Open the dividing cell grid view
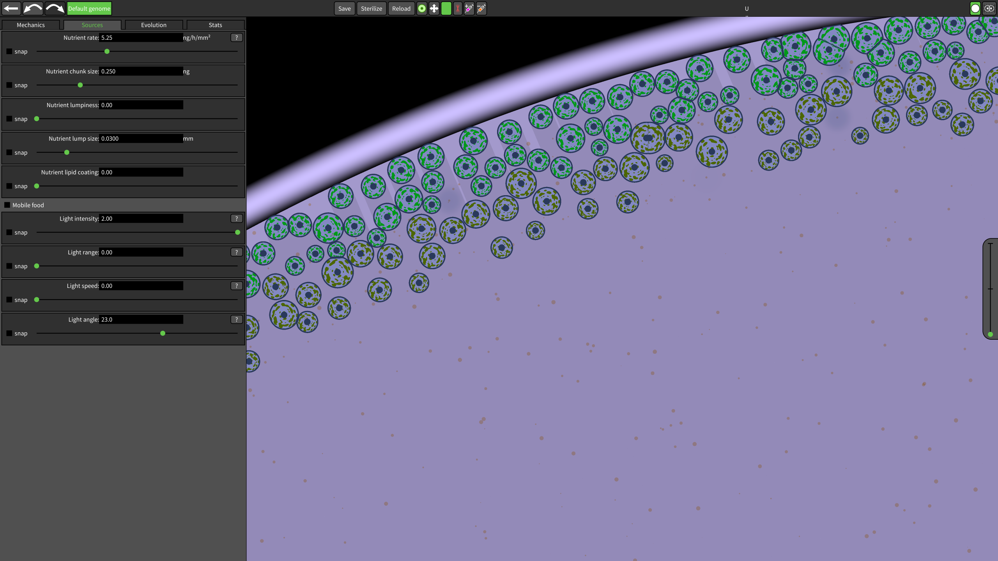This screenshot has width=998, height=561. pyautogui.click(x=989, y=9)
